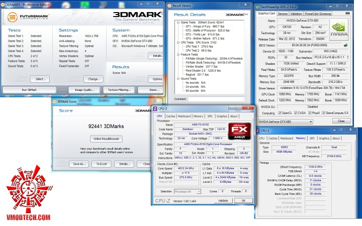Open the Processor #1 selection dropdown
The width and height of the screenshot is (362, 226).
(x=187, y=191)
